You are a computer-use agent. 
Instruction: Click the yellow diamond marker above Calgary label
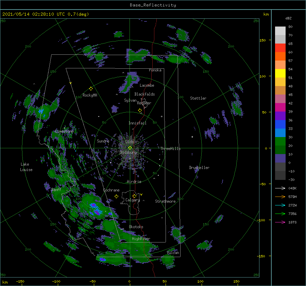(x=134, y=196)
